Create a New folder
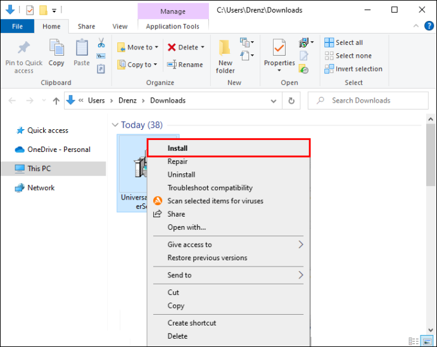This screenshot has width=437, height=347. click(225, 56)
